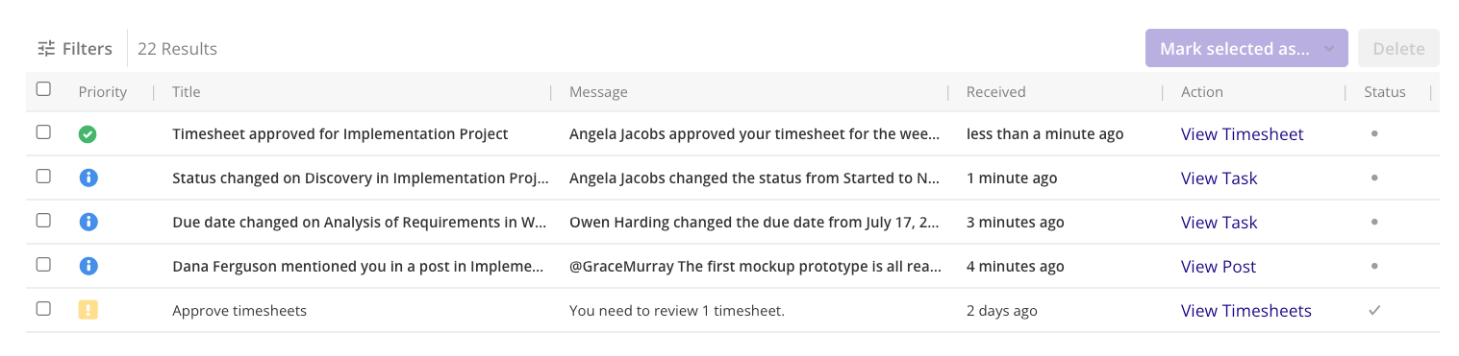Click yellow warning icon for Approve timesheets
Image resolution: width=1459 pixels, height=356 pixels.
point(88,310)
